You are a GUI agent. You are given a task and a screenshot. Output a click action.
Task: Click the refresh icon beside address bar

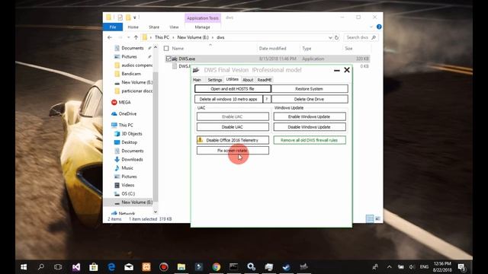[x=336, y=37]
